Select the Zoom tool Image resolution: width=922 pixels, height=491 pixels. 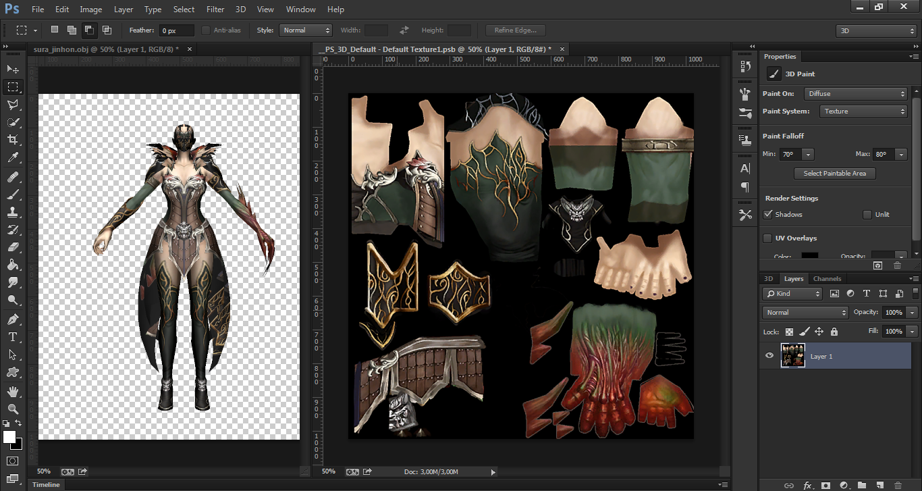pyautogui.click(x=13, y=409)
